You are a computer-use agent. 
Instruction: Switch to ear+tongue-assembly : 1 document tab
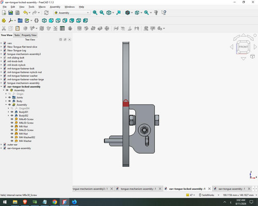232,189
